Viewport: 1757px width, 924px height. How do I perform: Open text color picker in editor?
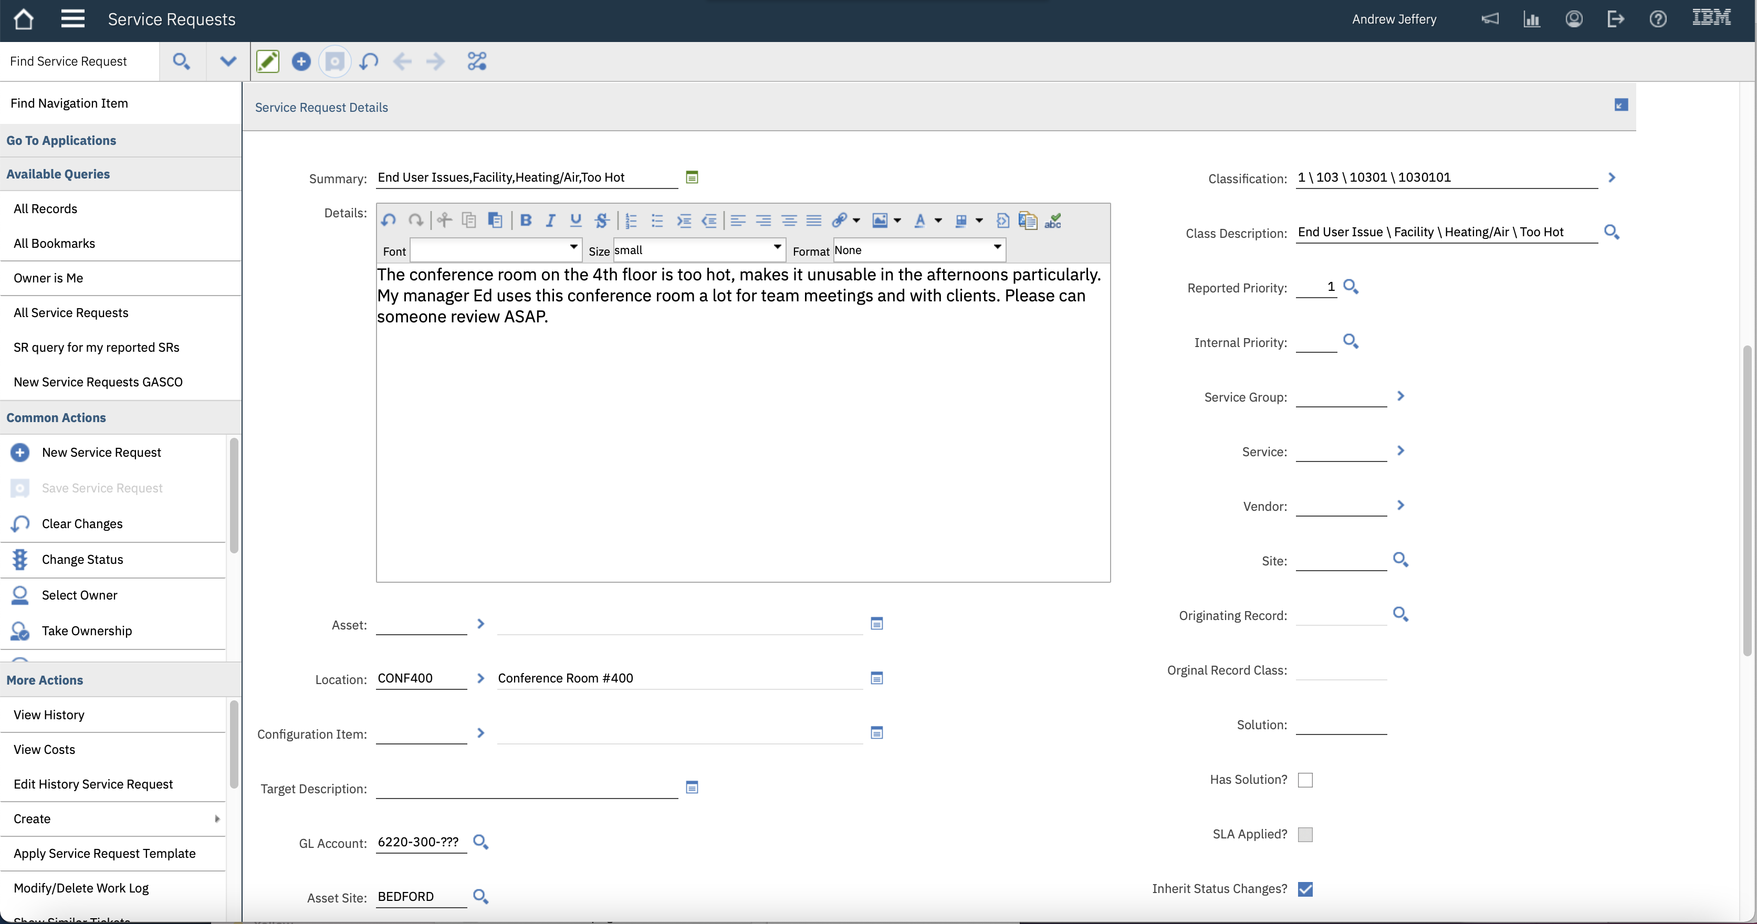pos(921,220)
